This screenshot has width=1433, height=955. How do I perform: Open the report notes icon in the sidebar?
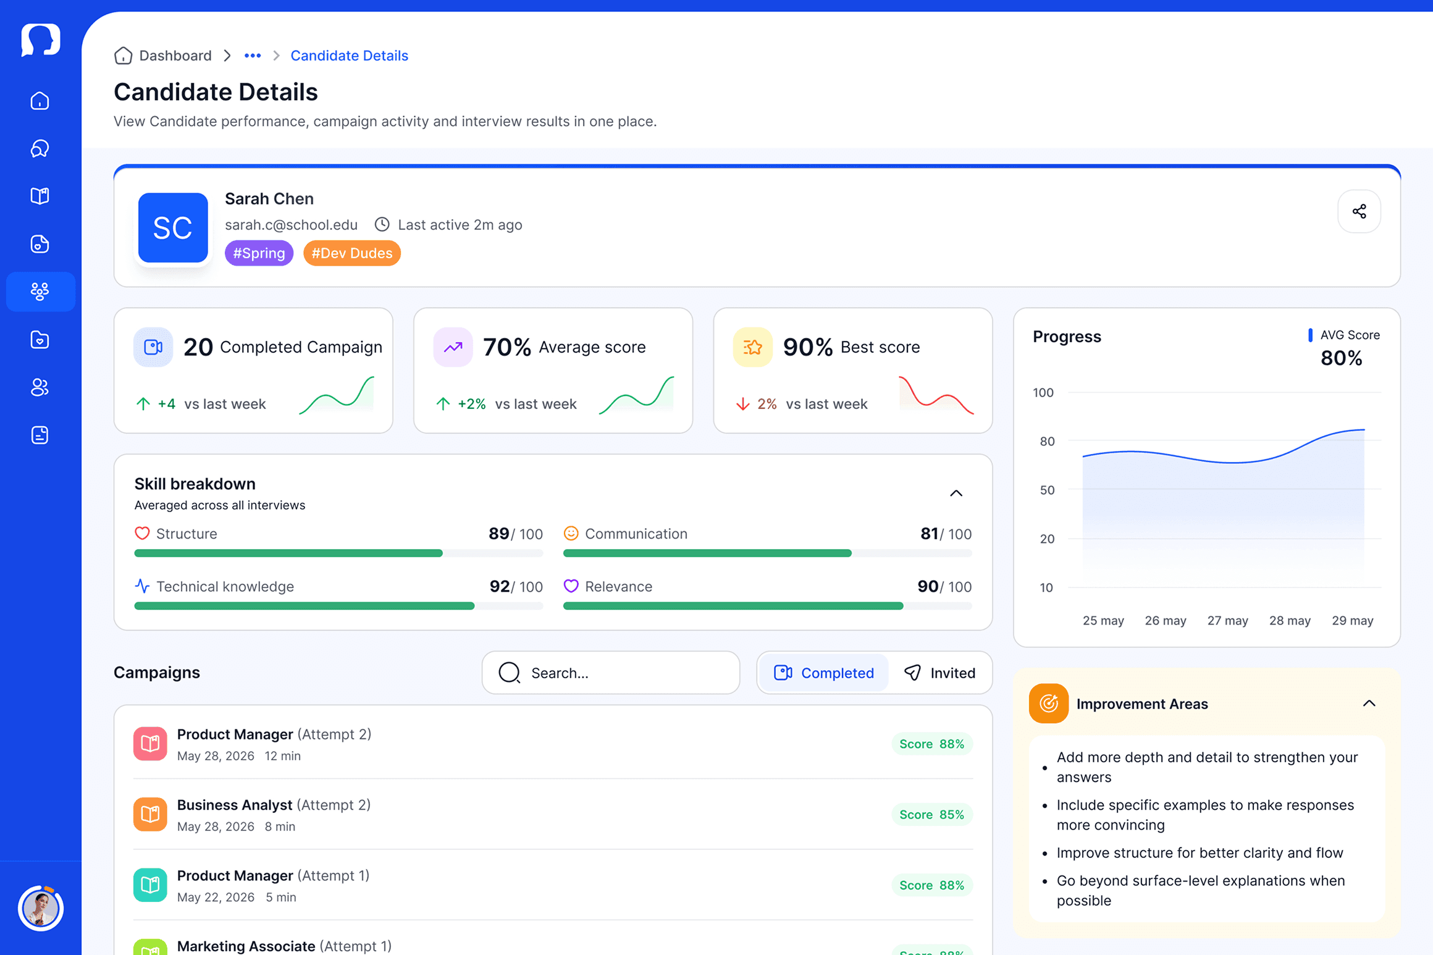[x=40, y=435]
